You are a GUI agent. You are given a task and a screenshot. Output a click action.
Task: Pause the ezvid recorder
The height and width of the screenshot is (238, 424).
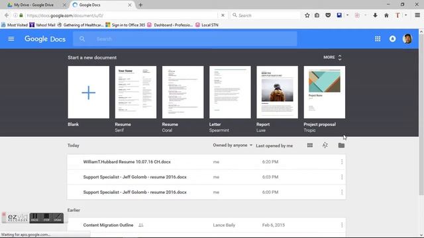[x=34, y=218]
